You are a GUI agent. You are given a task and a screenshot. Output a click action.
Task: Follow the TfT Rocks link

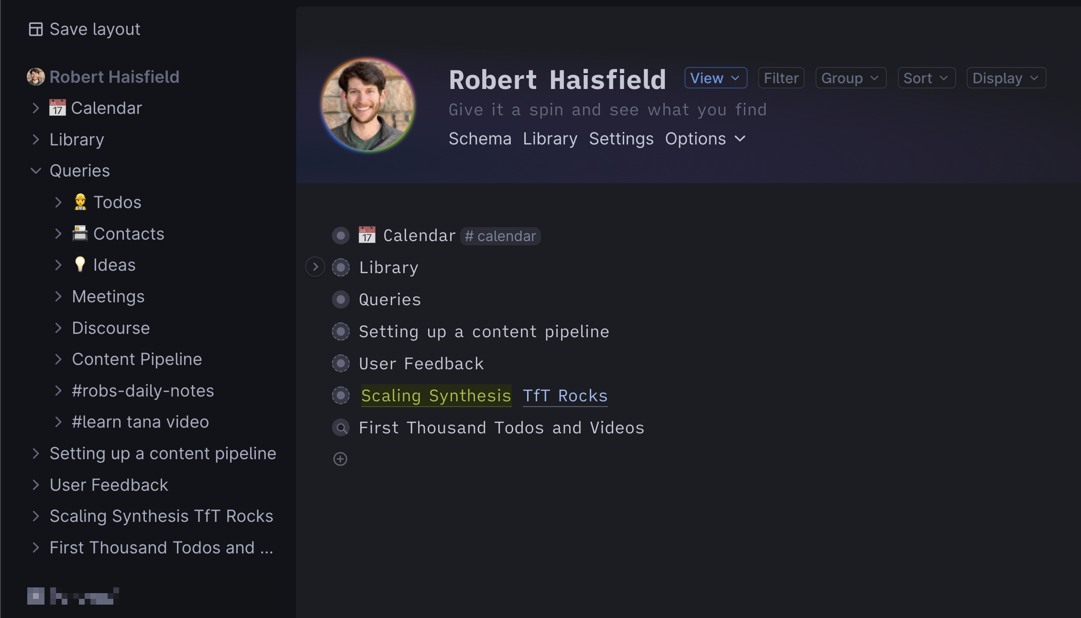coord(565,396)
